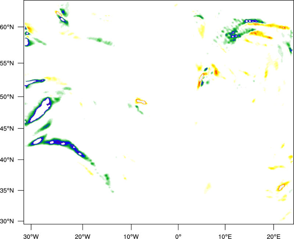Click the pale yellow patch near 36°N 6°E
294x239 pixels.
pyautogui.click(x=208, y=188)
